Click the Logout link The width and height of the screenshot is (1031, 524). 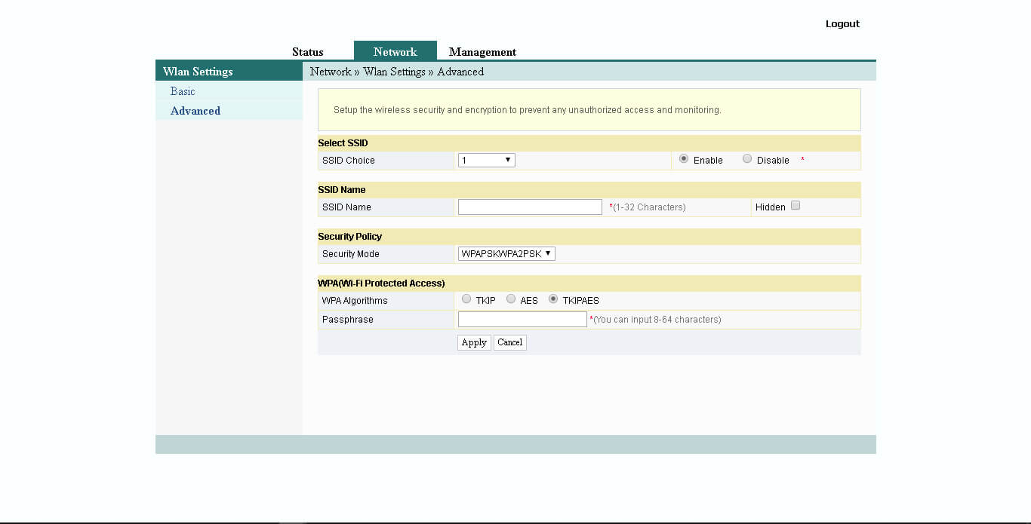tap(842, 24)
